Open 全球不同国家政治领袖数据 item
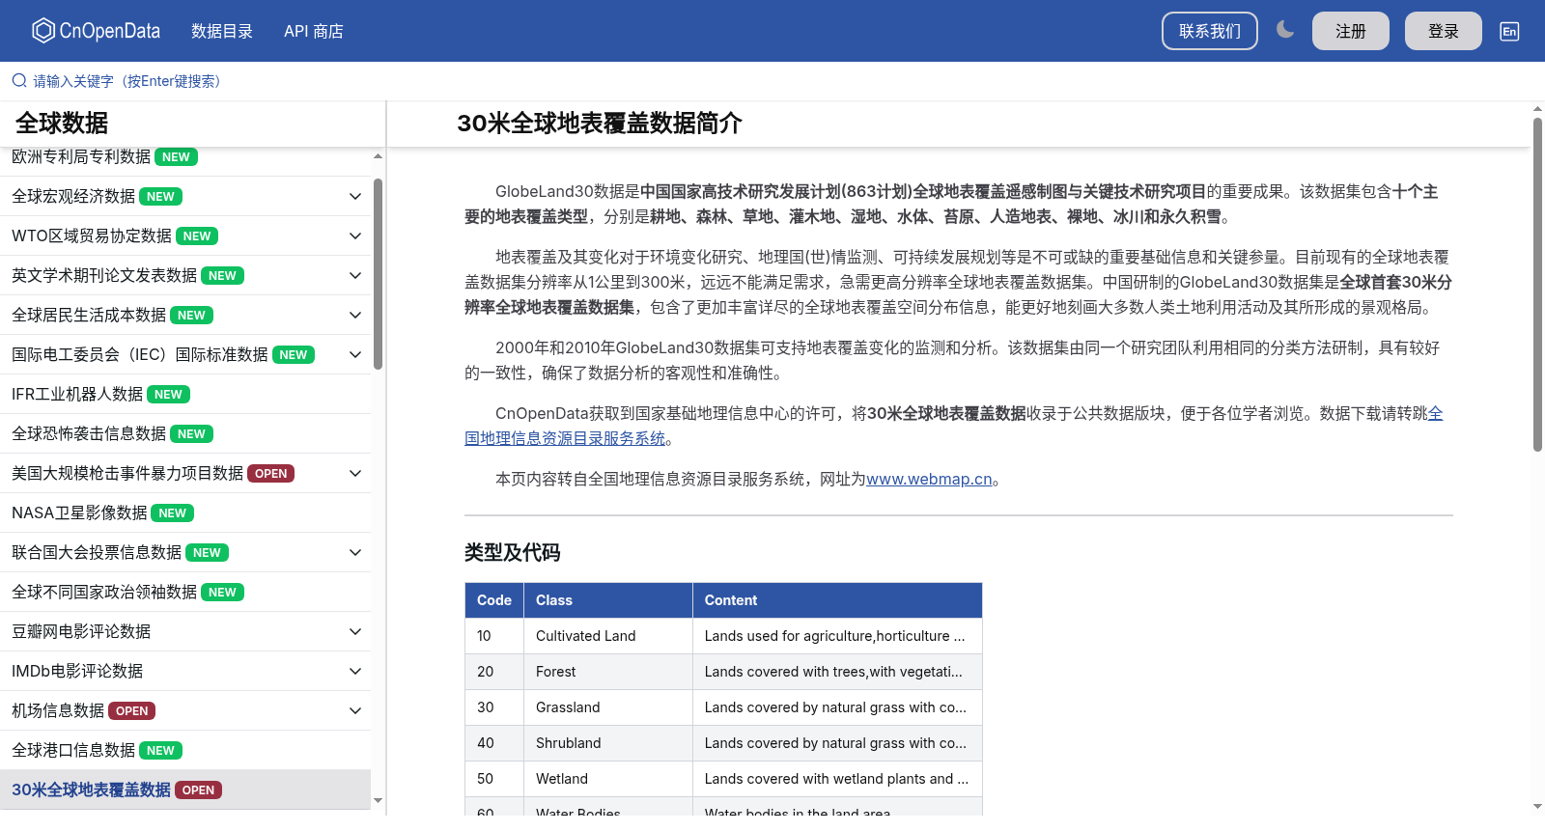1545x831 pixels. point(185,592)
